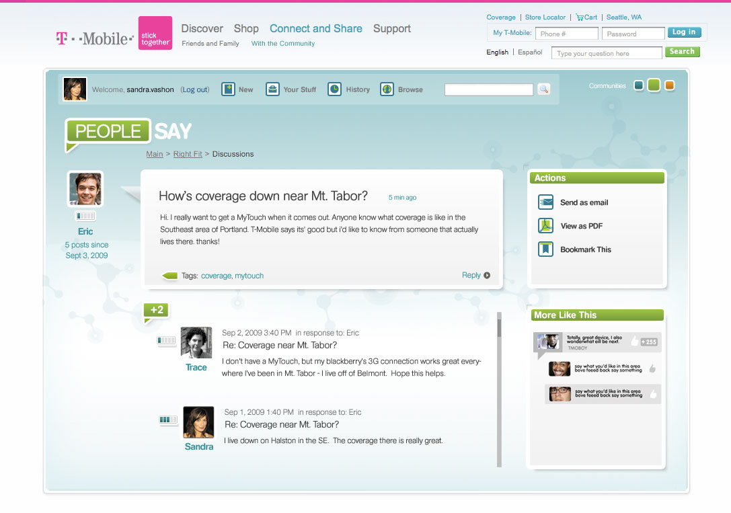
Task: Click the Reply link
Action: click(471, 275)
